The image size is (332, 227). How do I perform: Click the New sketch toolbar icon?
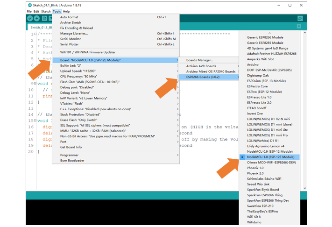[44, 18]
